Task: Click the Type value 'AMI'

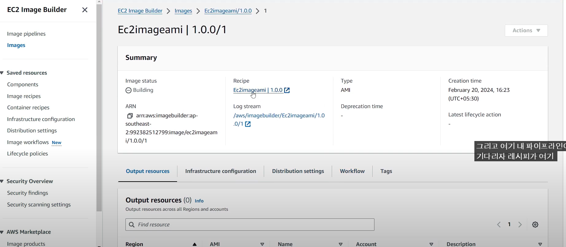Action: pyautogui.click(x=346, y=90)
